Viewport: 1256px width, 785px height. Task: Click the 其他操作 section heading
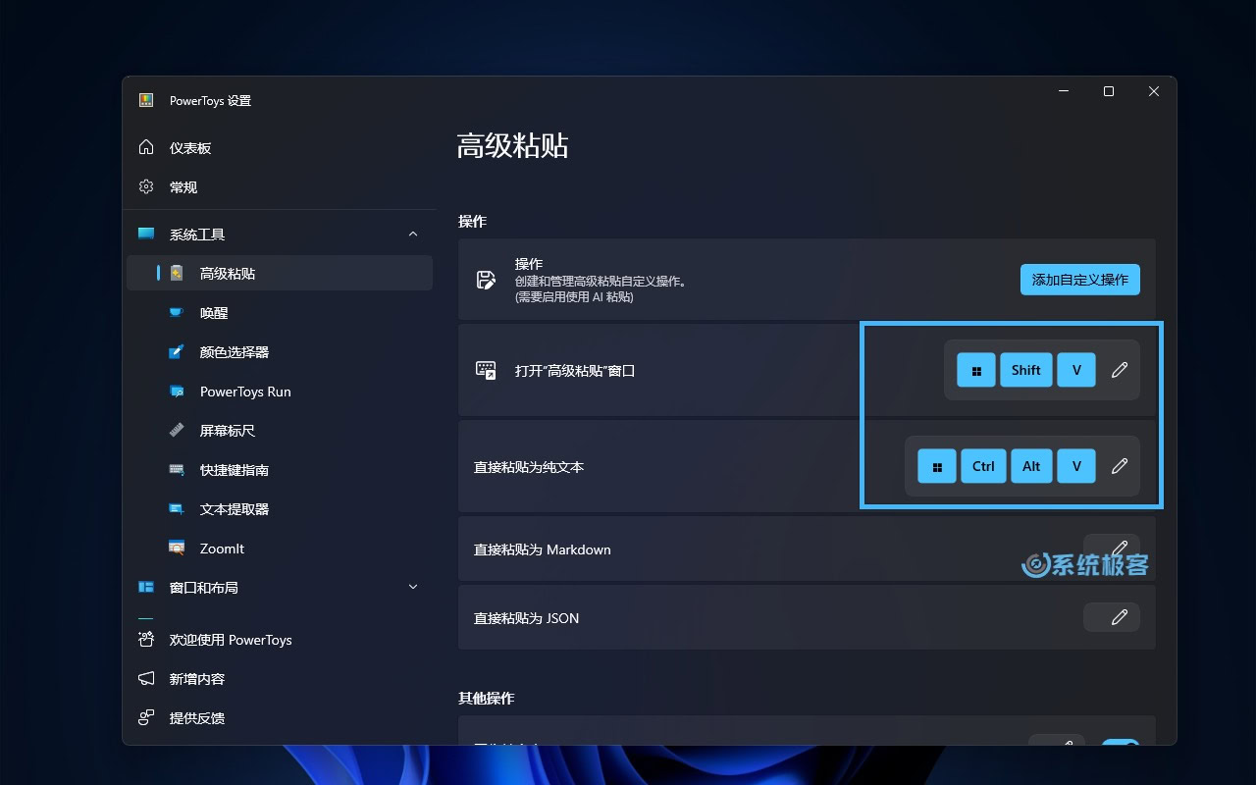pyautogui.click(x=487, y=698)
